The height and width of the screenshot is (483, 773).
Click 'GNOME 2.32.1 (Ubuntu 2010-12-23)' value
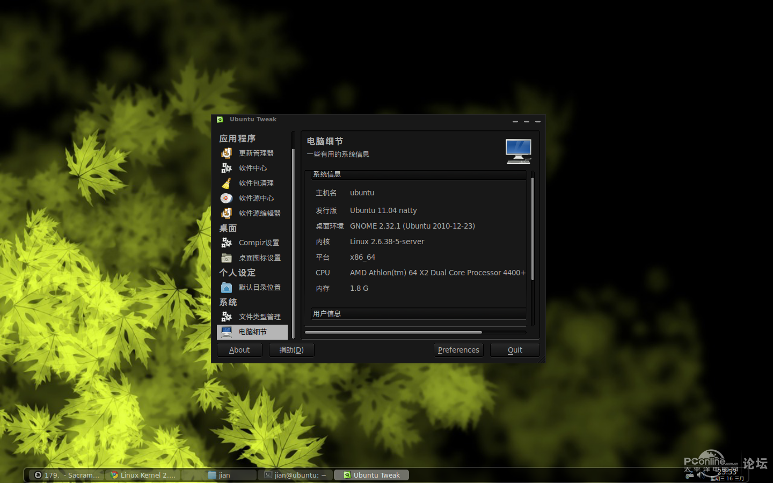(x=412, y=226)
